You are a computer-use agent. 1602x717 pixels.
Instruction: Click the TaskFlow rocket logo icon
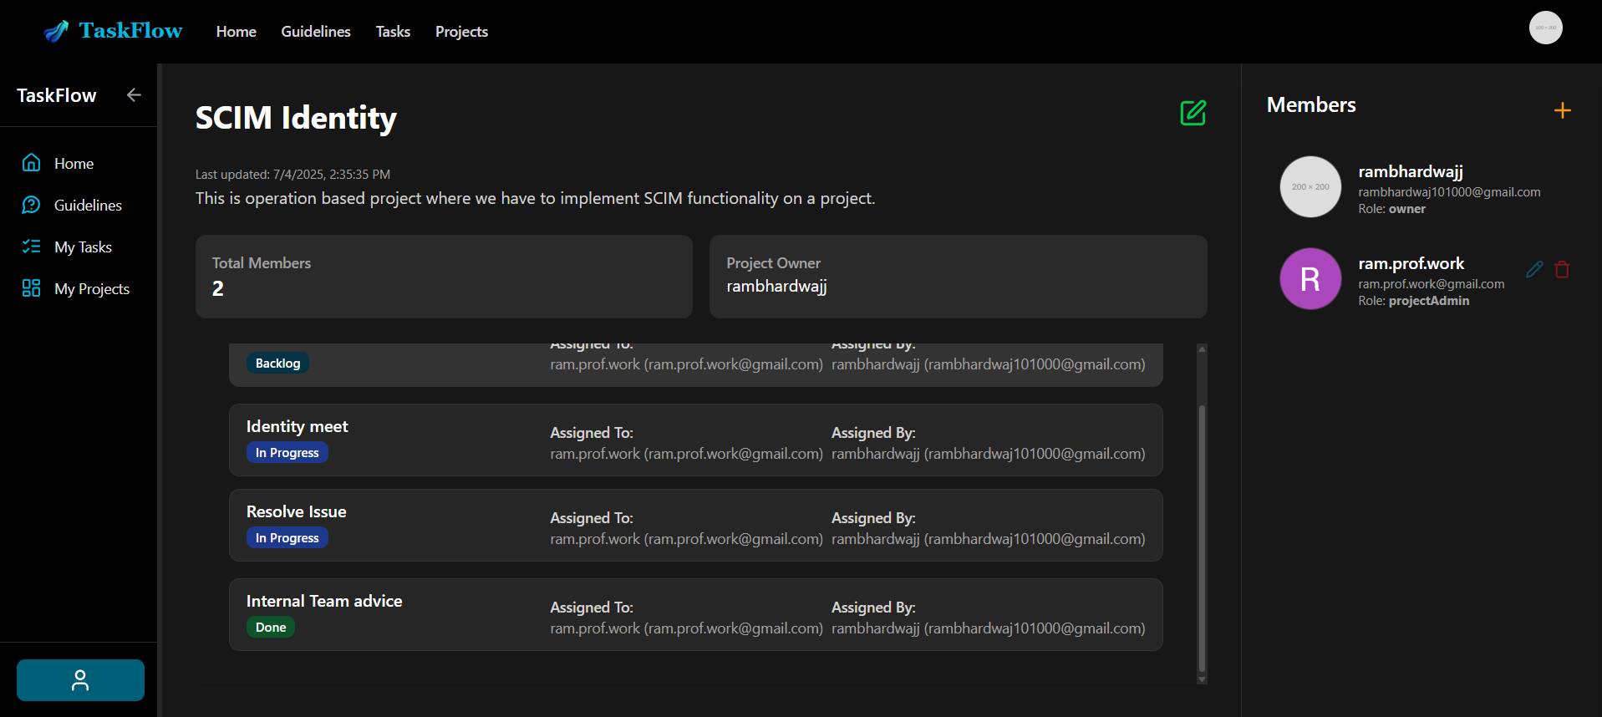[56, 32]
